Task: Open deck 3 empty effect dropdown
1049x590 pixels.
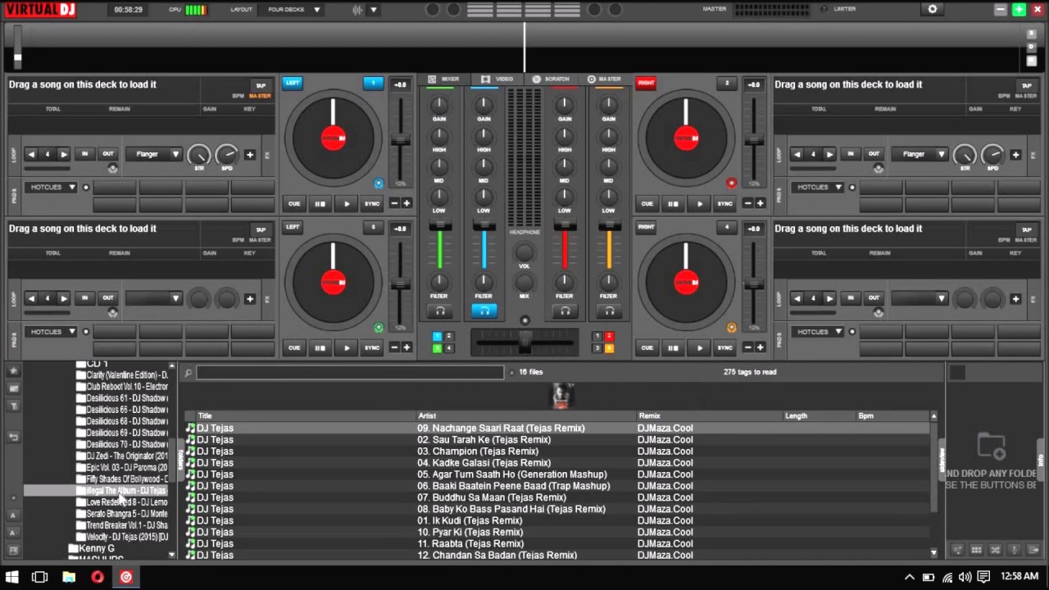Action: click(153, 298)
